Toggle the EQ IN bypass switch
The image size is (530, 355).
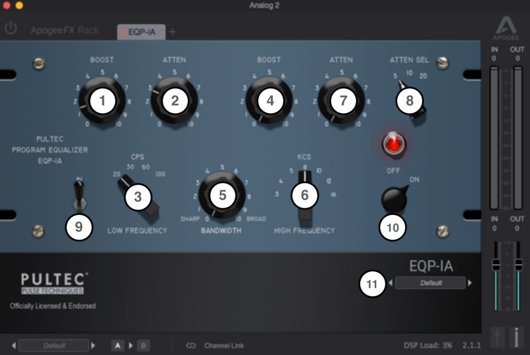tap(79, 194)
